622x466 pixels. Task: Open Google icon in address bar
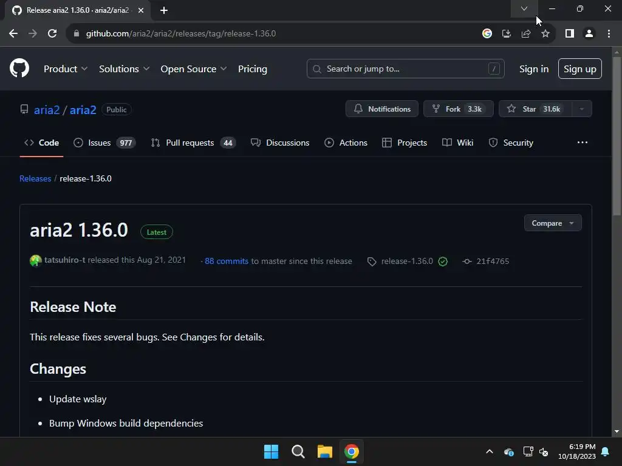point(487,33)
